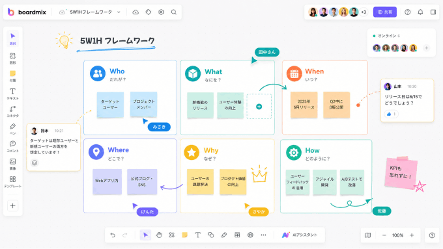Add a member with plus in オンライン panel
Viewport: 443px width, 249px height.
pyautogui.click(x=426, y=48)
